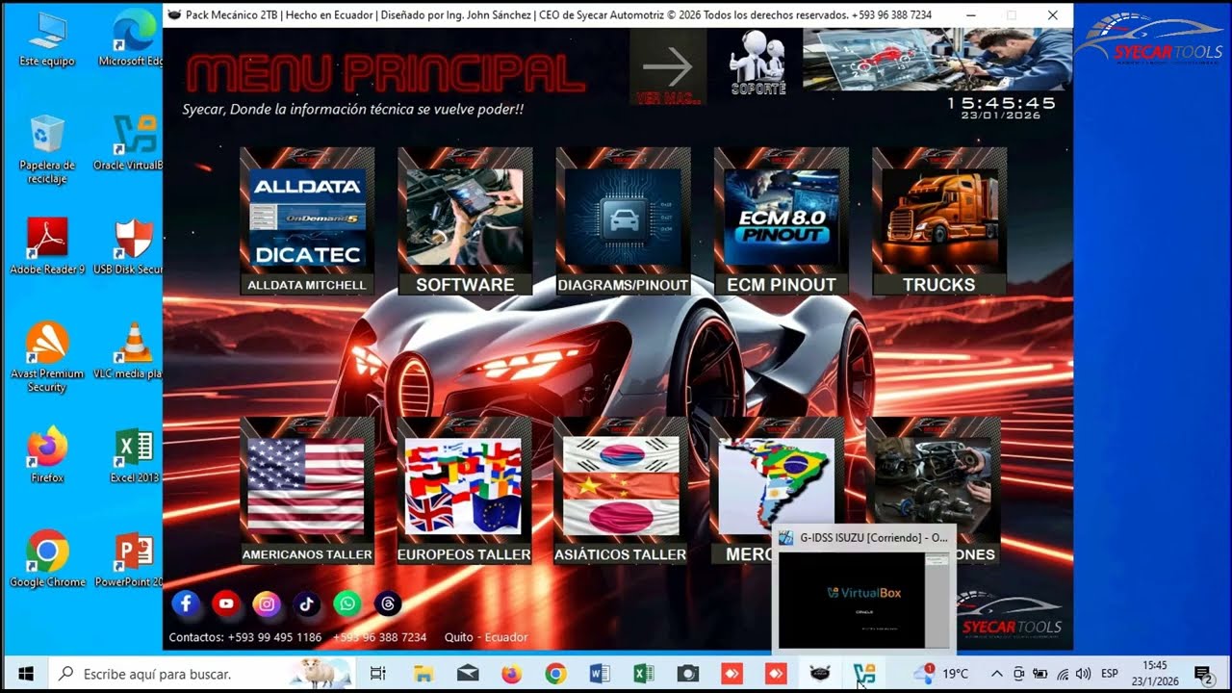Click the VirtualBox taskbar icon

[x=864, y=674]
